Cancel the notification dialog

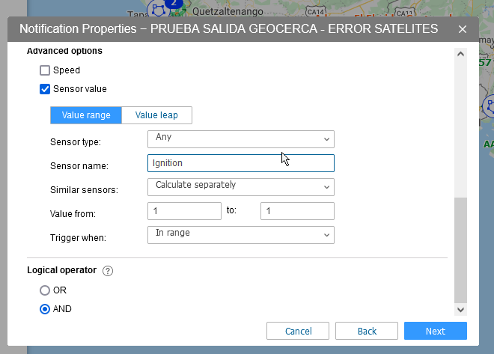[x=298, y=331]
